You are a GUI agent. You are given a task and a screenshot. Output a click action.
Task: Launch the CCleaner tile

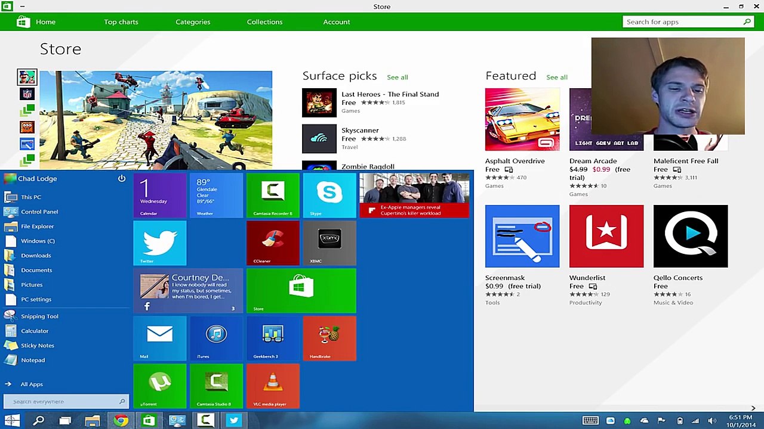tap(273, 243)
